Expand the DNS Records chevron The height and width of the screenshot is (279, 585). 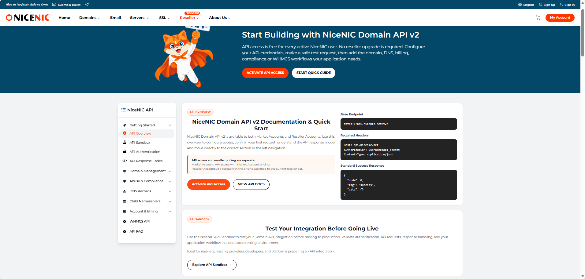click(x=170, y=191)
